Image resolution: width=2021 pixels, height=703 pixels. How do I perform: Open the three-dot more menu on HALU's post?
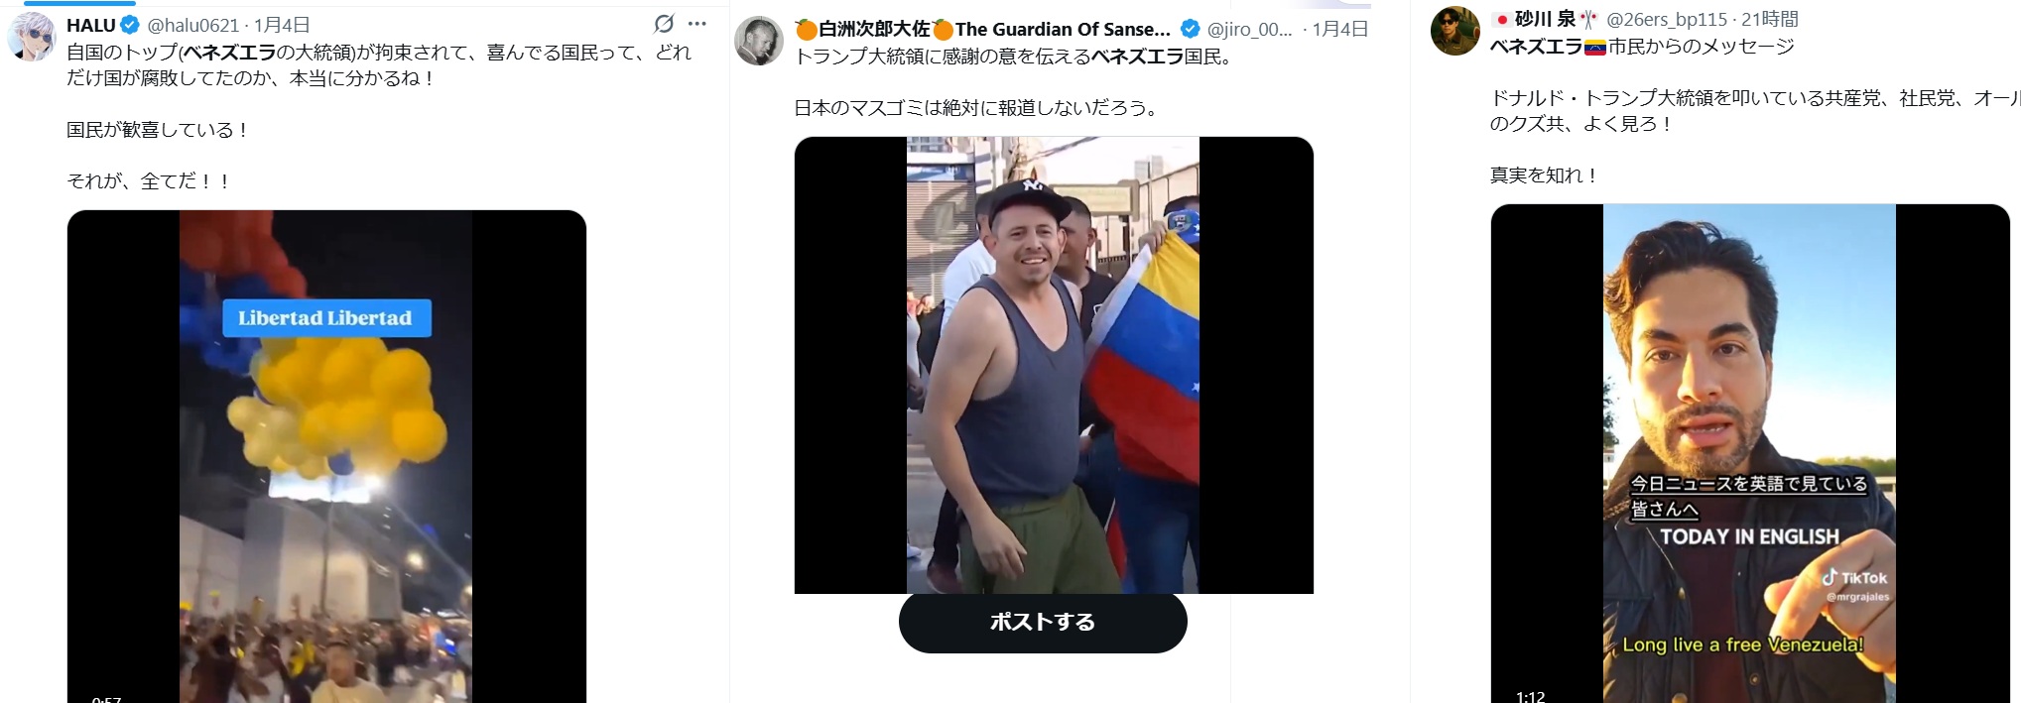tap(697, 24)
